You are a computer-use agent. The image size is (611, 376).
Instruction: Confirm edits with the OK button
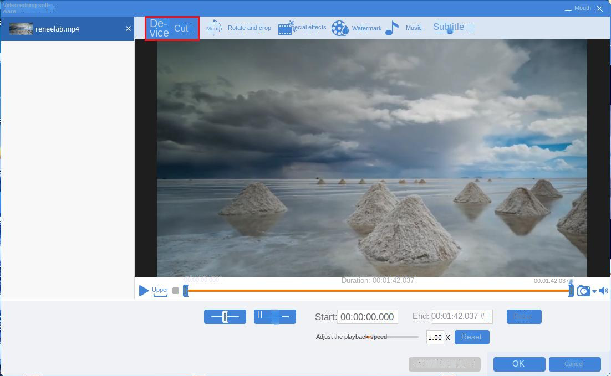[518, 364]
